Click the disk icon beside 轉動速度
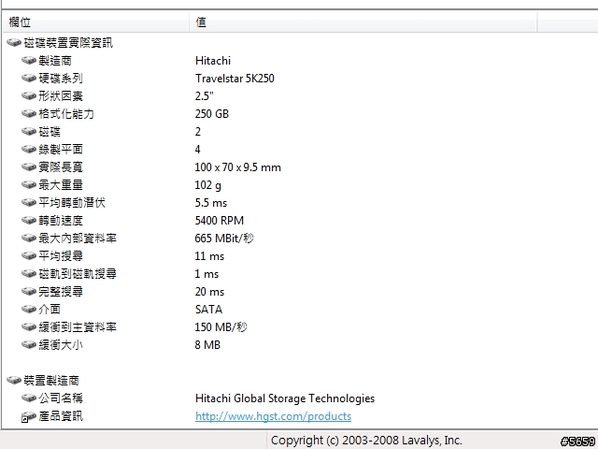This screenshot has height=449, width=598. (x=29, y=221)
